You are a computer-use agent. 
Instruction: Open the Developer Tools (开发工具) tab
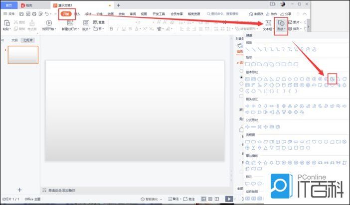[159, 14]
